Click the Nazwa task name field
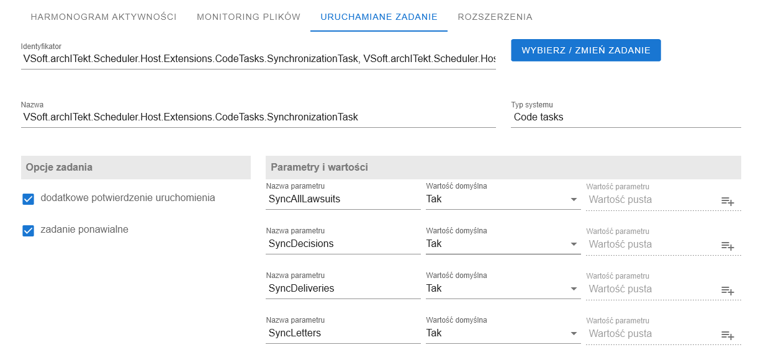 click(x=258, y=117)
